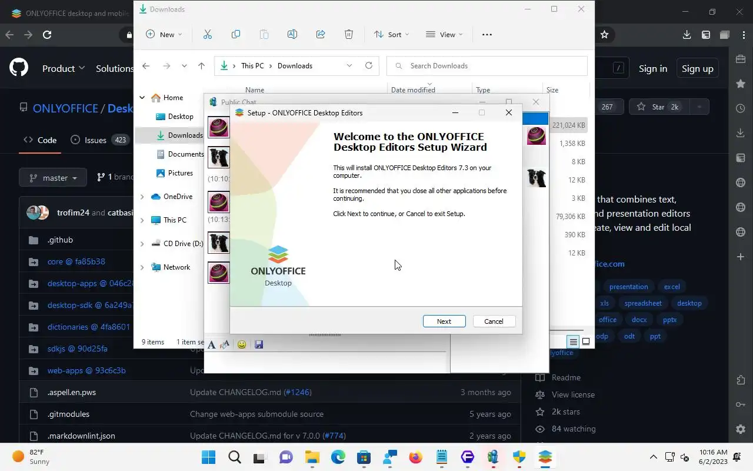
Task: Expand Network in navigation pane
Action: (142, 267)
